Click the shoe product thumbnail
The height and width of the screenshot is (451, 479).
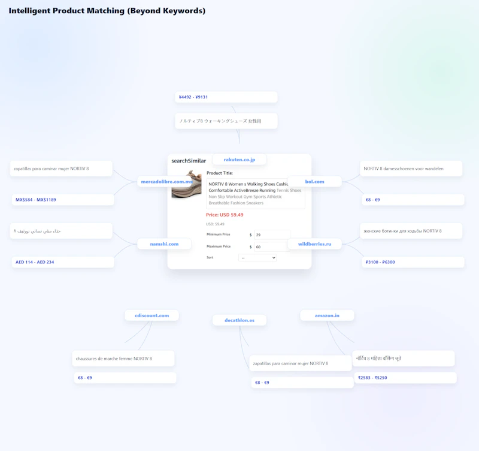click(x=186, y=184)
